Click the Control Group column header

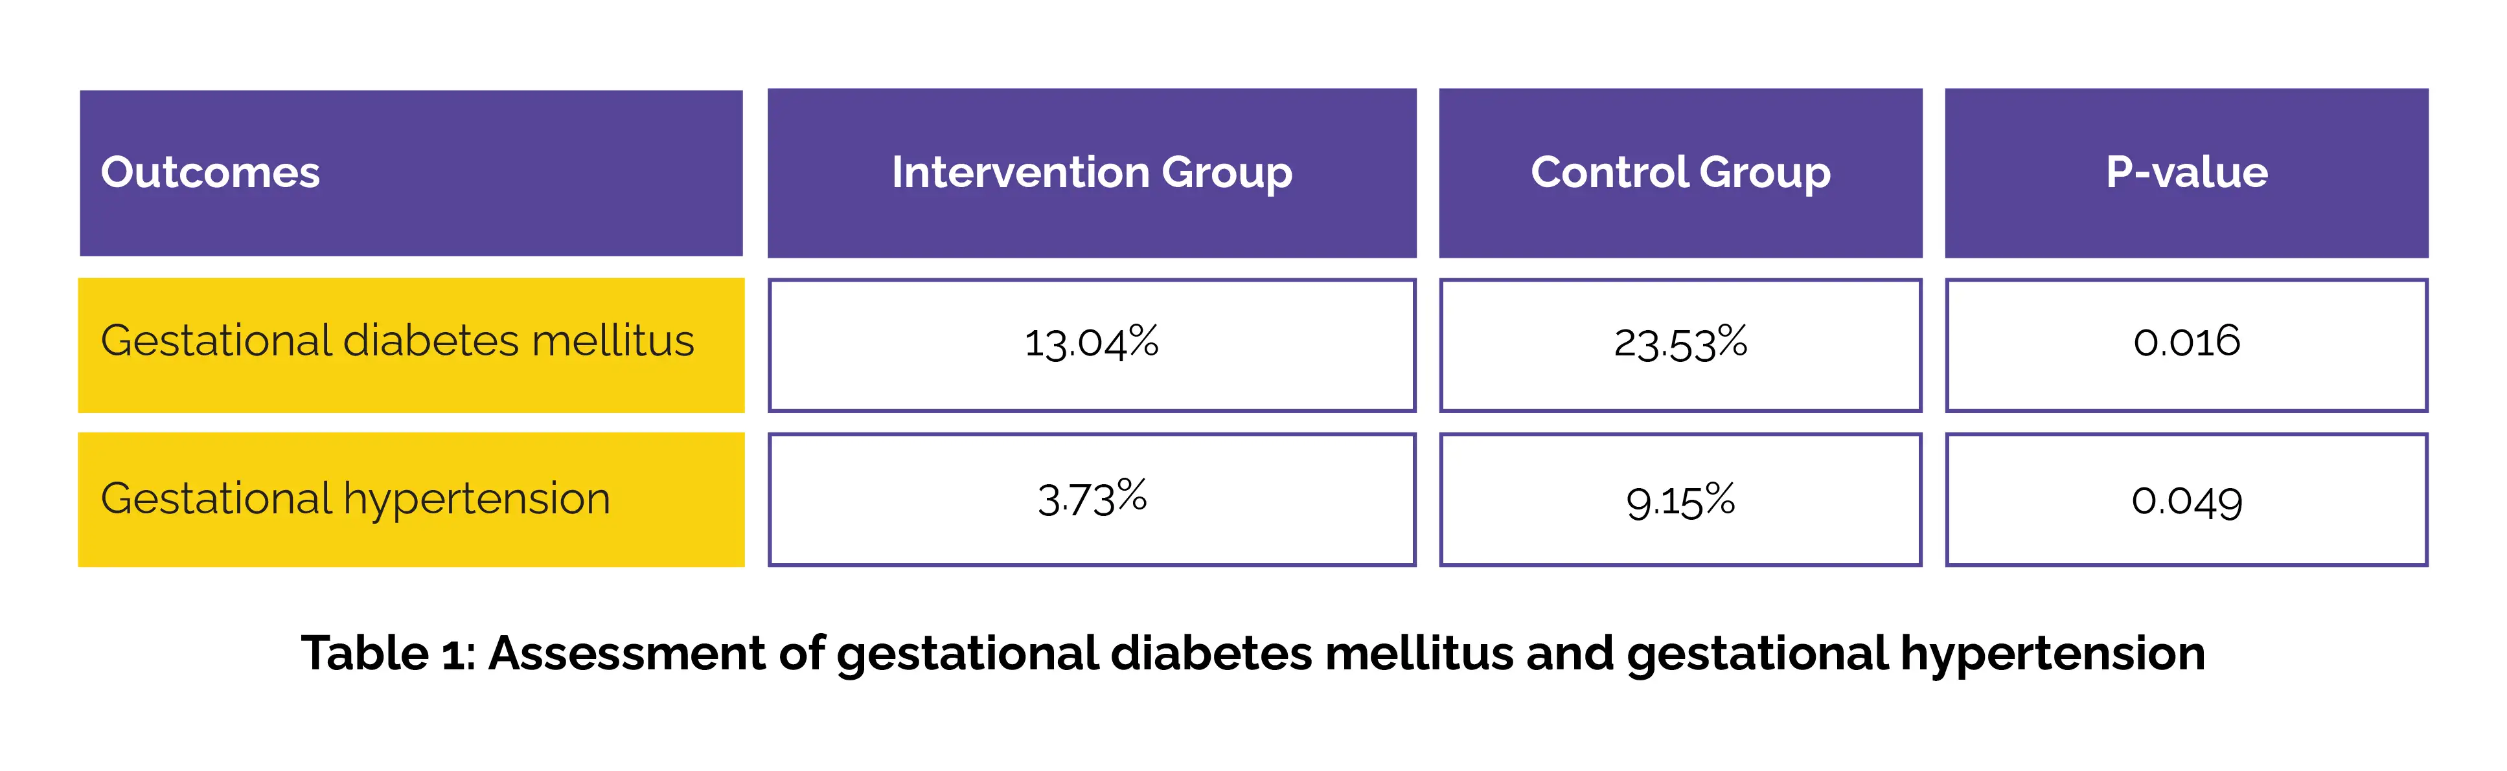1680,173
